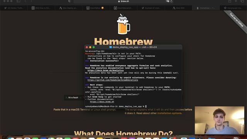Click the Fork me on GitHub ribbon
Viewport: 247px width, 139px height.
[236, 20]
